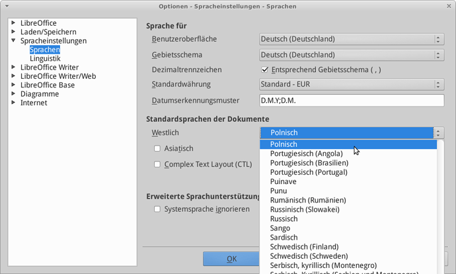Screen dimensions: 456x274
Task: Expand the Internet tree node
Action: tap(13, 102)
